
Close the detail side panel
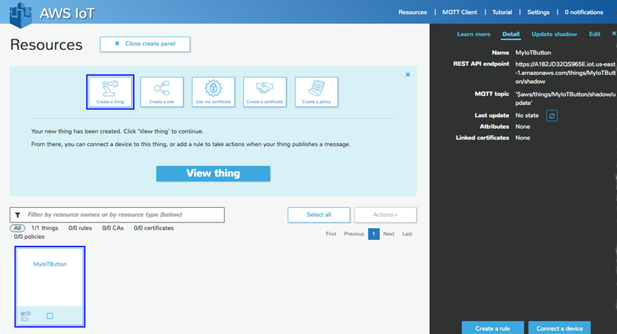point(614,34)
